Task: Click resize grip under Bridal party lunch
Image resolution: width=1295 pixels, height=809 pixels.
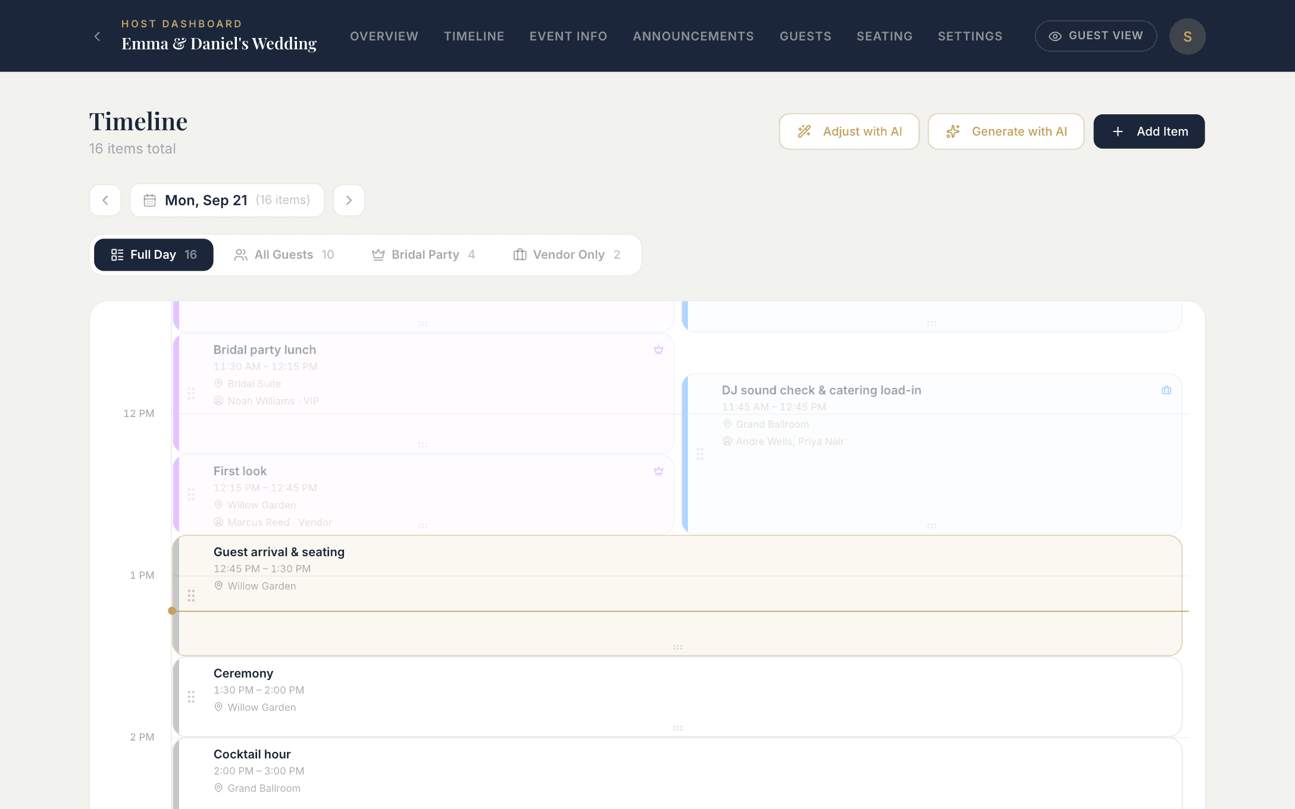Action: pyautogui.click(x=423, y=445)
